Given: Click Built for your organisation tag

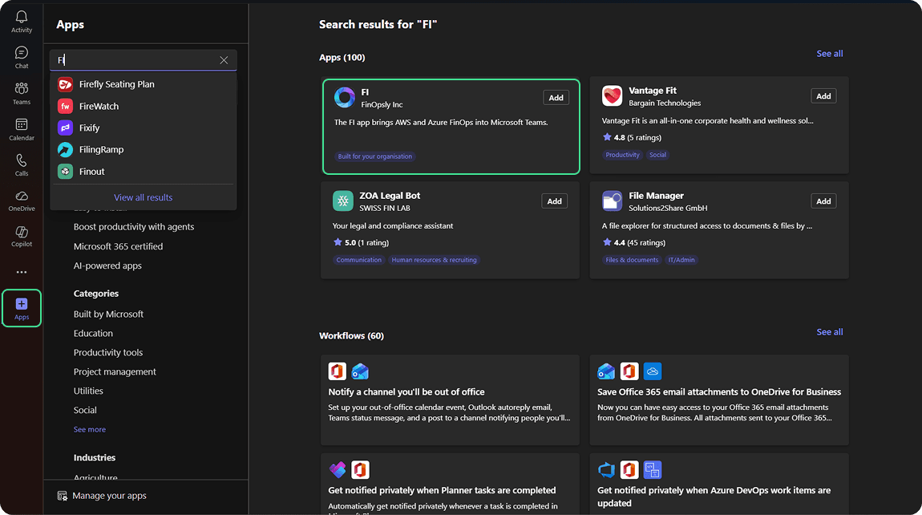Looking at the screenshot, I should point(375,156).
